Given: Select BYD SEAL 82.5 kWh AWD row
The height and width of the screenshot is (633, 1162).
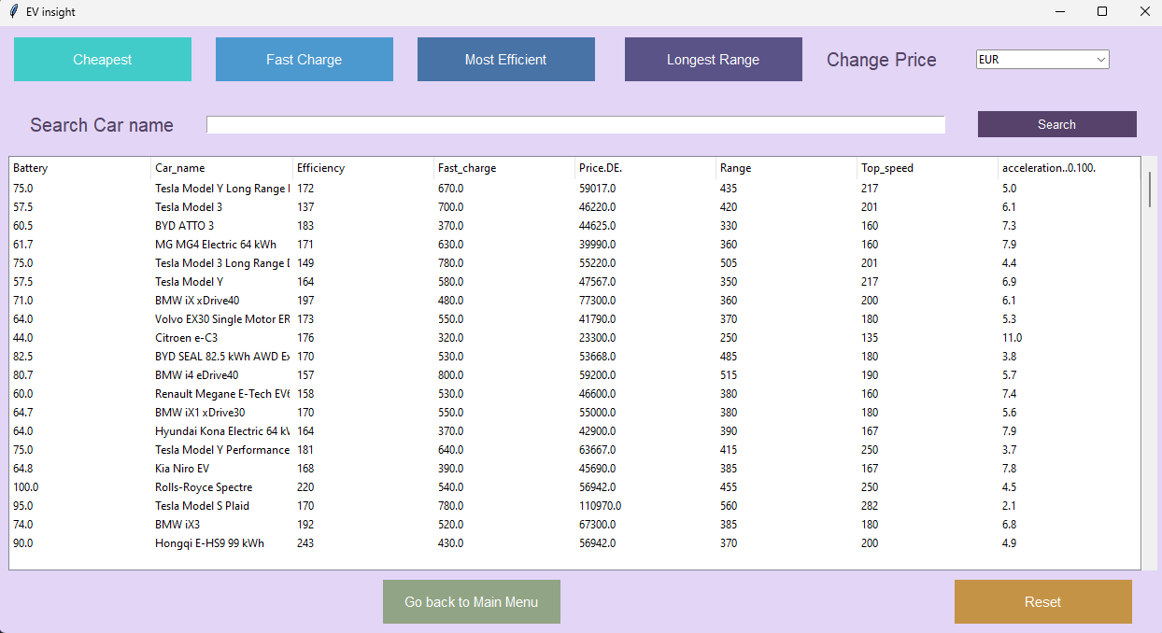Looking at the screenshot, I should point(574,357).
